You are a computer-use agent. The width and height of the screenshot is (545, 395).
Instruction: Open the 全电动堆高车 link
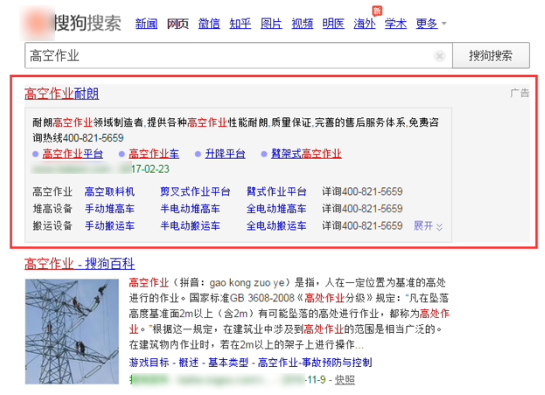(276, 209)
